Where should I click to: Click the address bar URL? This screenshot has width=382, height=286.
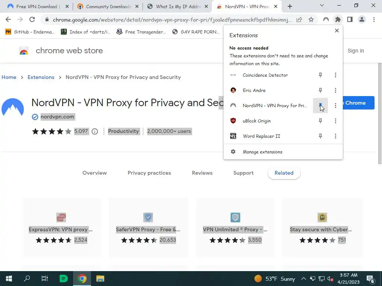pos(172,20)
